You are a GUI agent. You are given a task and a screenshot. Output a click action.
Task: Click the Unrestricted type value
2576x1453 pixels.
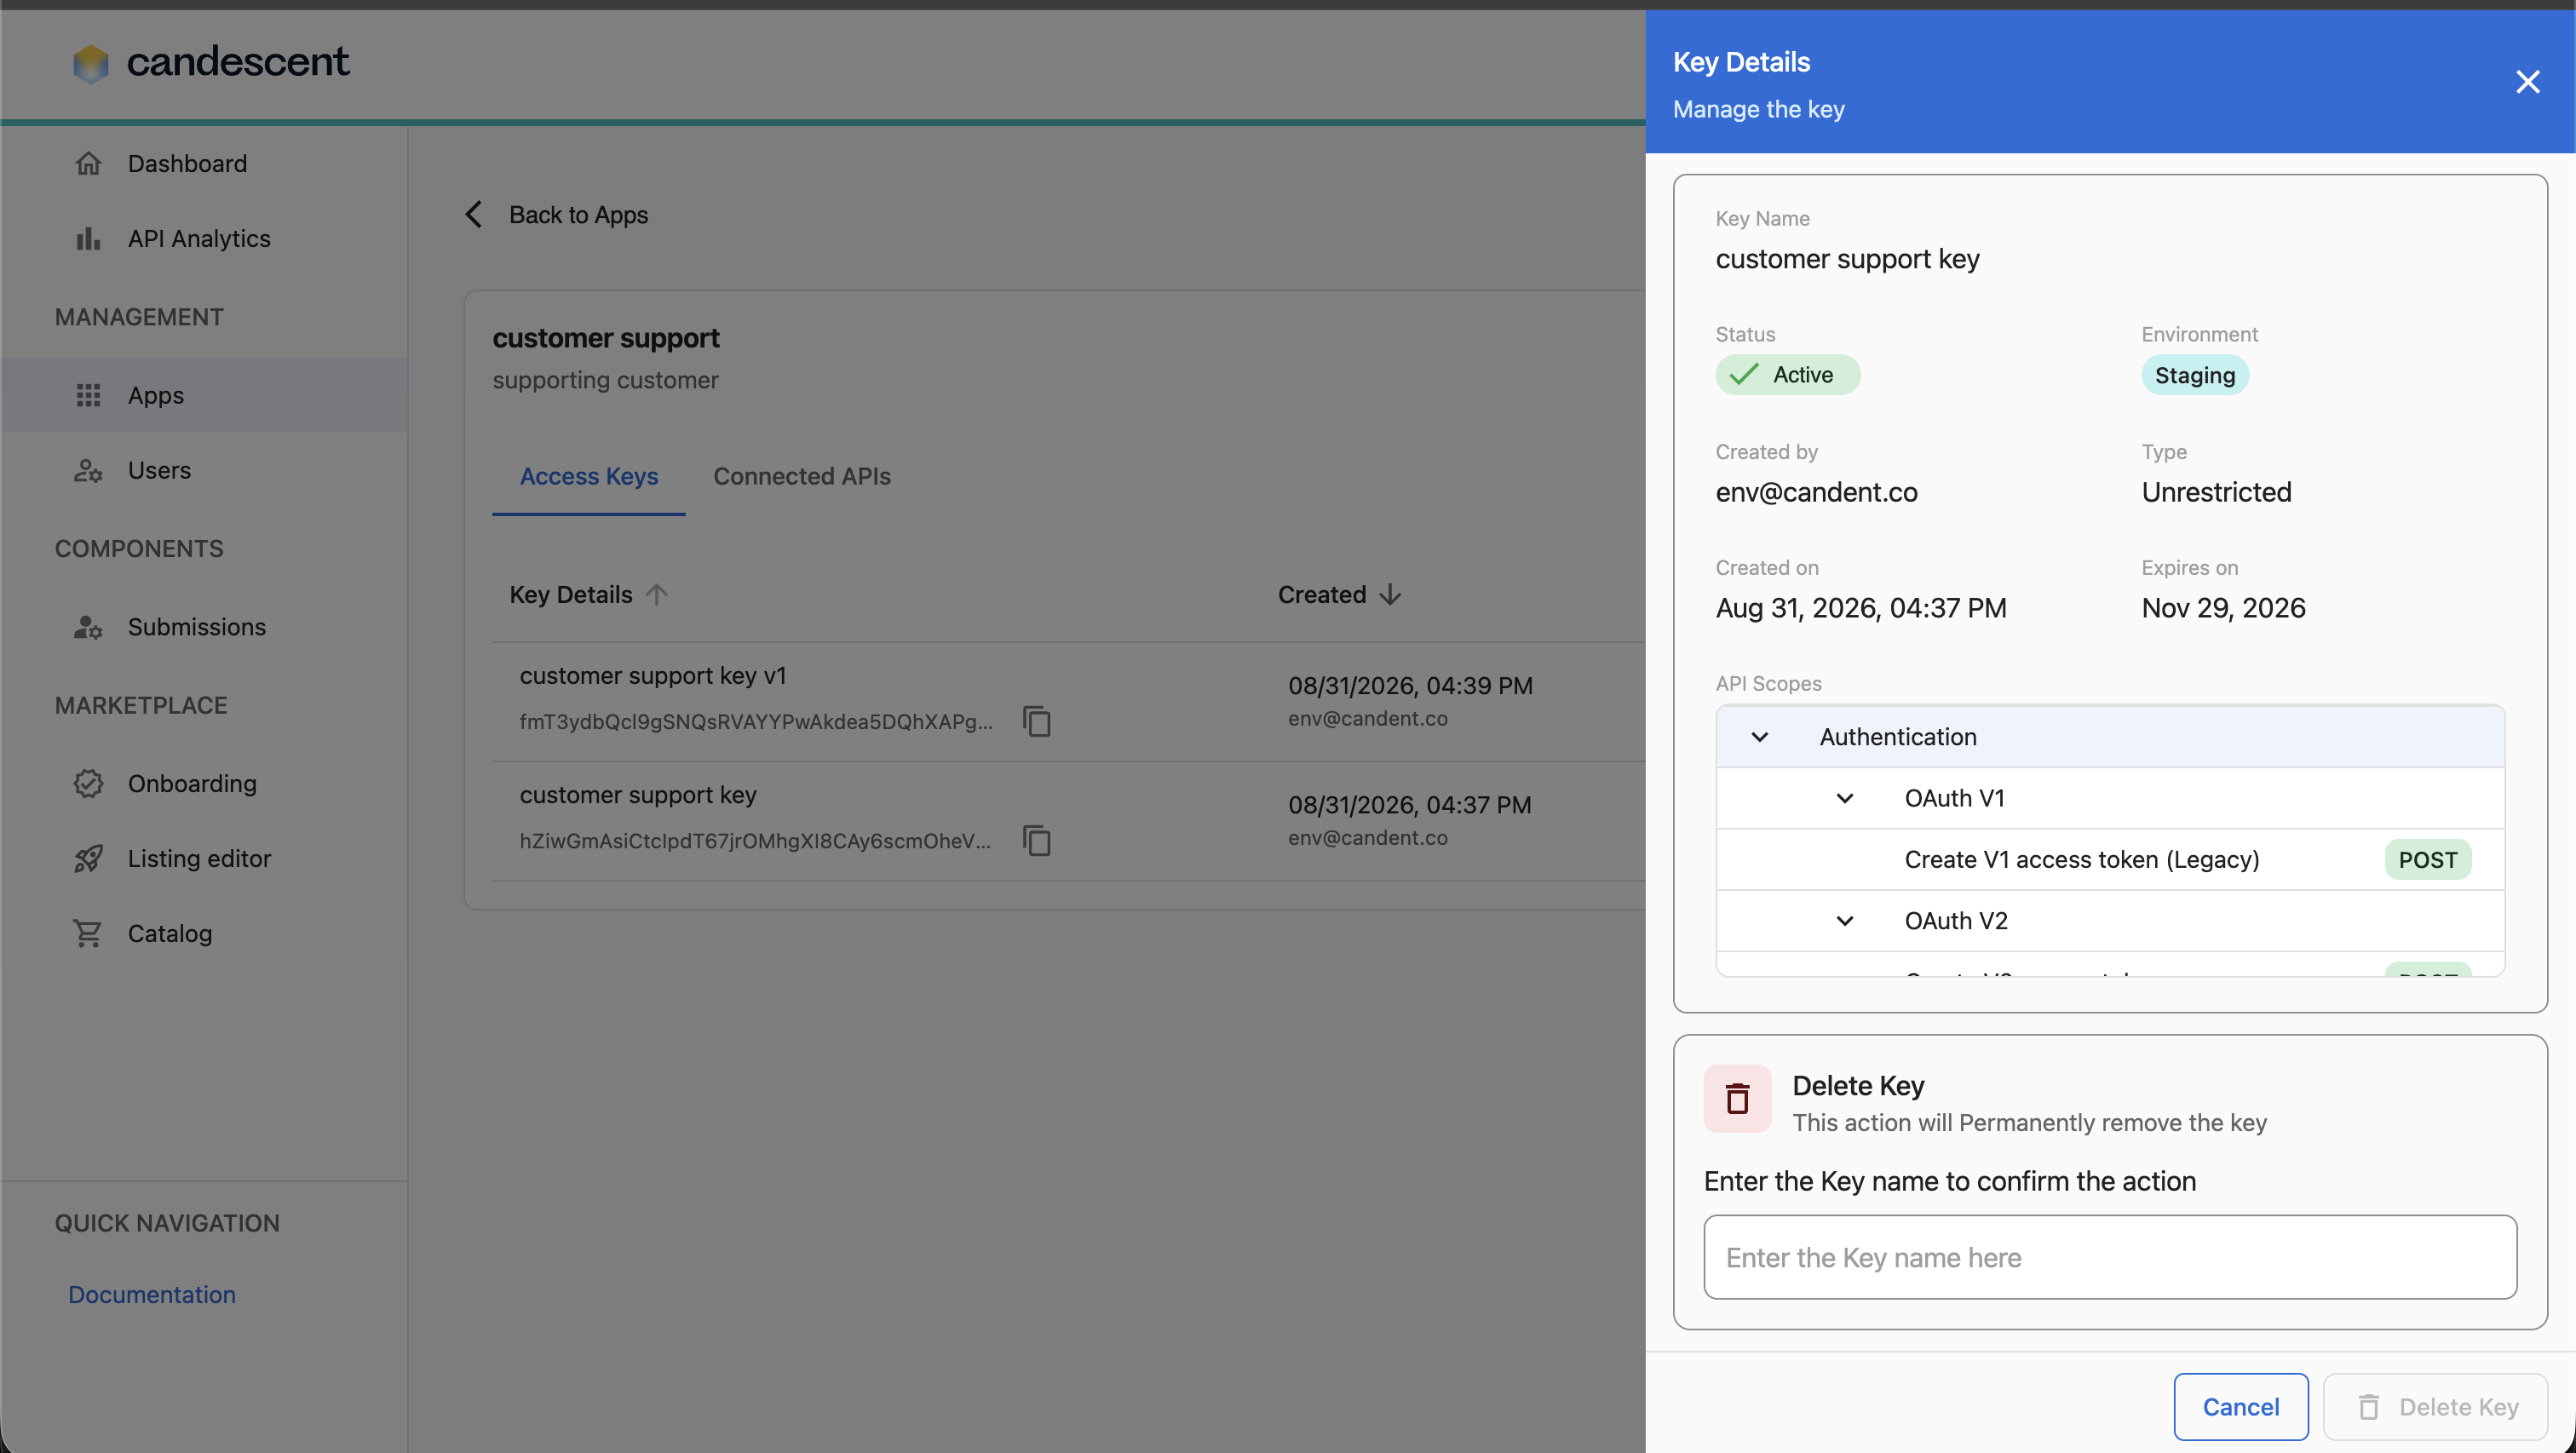[2216, 492]
